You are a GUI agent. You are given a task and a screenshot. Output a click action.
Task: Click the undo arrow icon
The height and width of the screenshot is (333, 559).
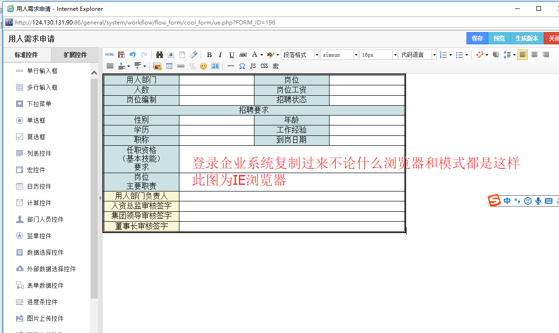tap(133, 55)
